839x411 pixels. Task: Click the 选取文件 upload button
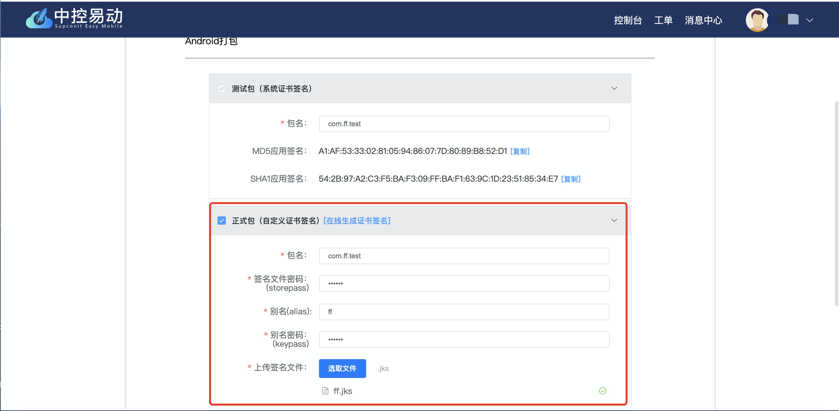point(342,368)
